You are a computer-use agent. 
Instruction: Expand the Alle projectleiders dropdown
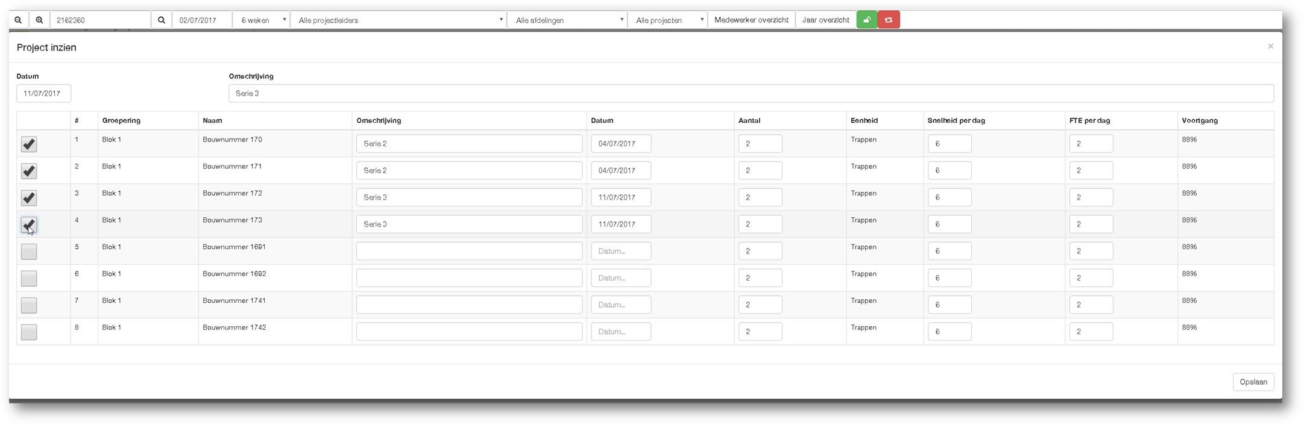click(x=398, y=20)
